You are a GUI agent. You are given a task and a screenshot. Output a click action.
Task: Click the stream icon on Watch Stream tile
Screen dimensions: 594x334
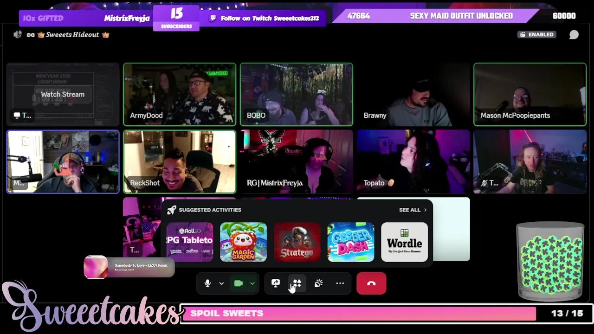17,116
